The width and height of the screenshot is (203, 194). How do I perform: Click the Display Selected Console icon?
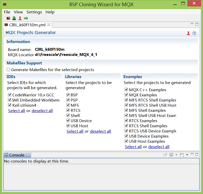171,155
